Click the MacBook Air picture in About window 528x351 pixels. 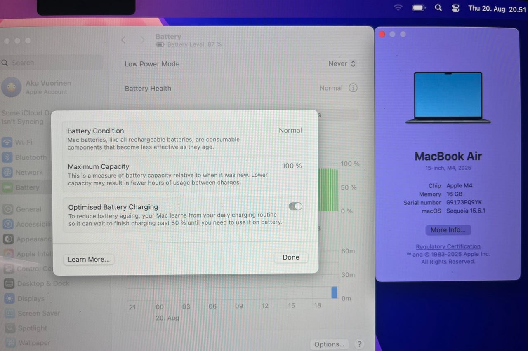pyautogui.click(x=448, y=98)
